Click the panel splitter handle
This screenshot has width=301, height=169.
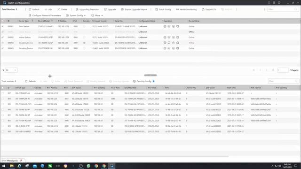pos(150,75)
